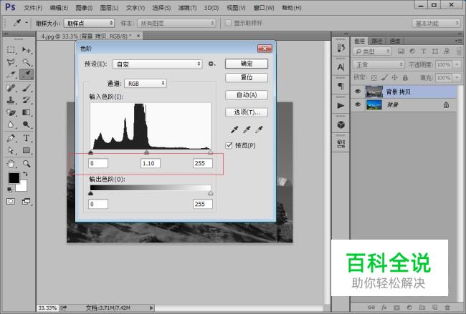This screenshot has width=466, height=314.
Task: Click the set gray point eyedropper
Action: (247, 129)
